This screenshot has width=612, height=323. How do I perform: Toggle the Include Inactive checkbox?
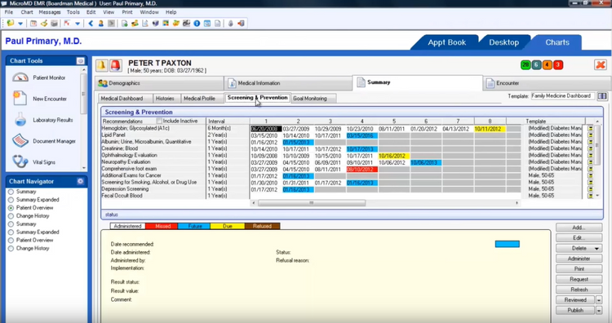[159, 121]
